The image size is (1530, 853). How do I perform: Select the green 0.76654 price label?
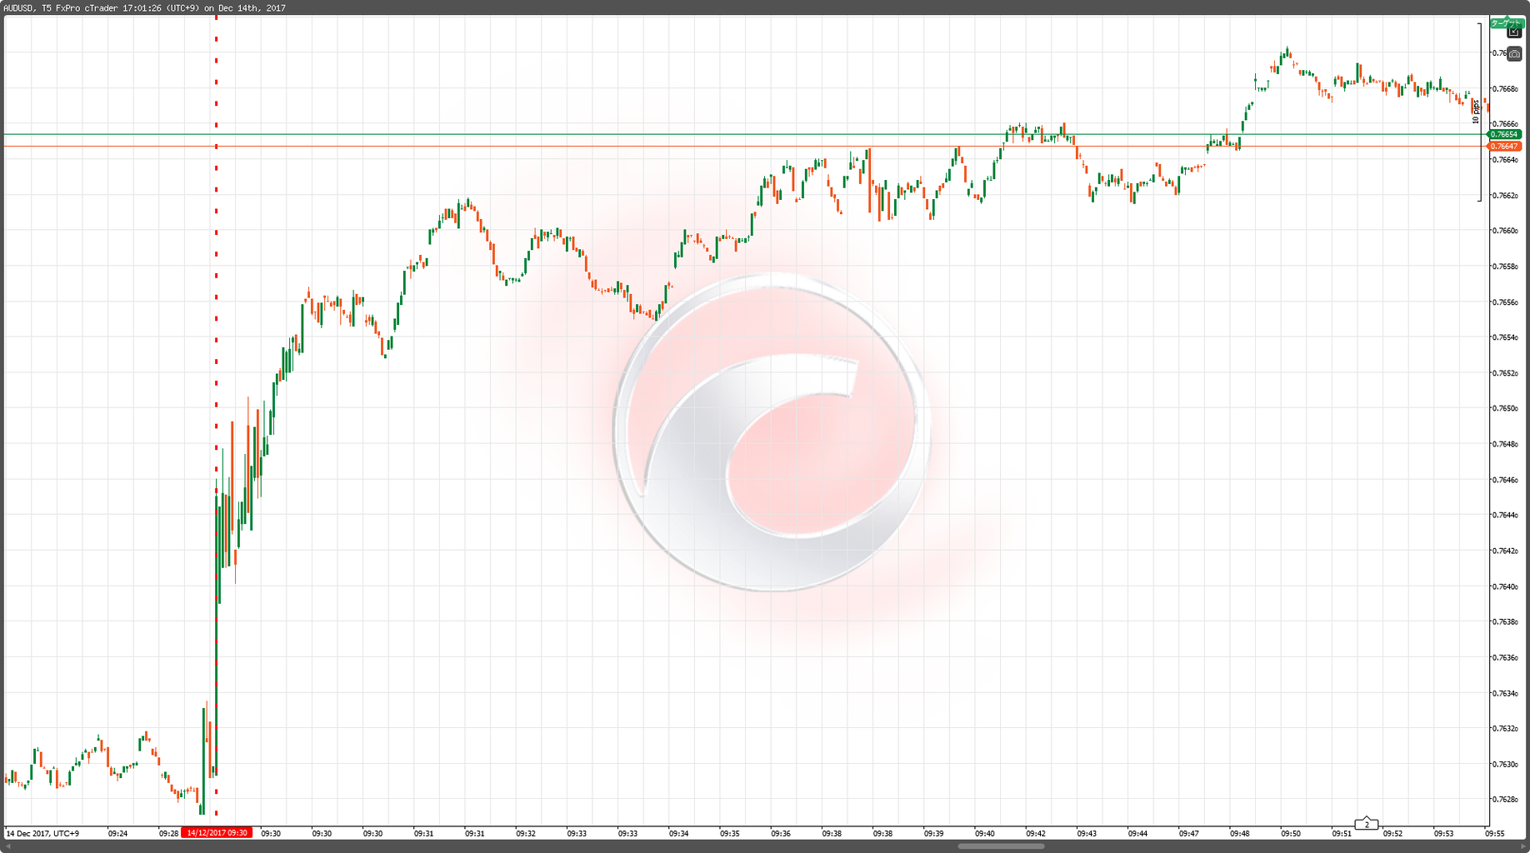(x=1505, y=134)
